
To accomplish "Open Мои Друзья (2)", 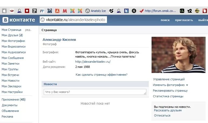I will click(x=12, y=35).
